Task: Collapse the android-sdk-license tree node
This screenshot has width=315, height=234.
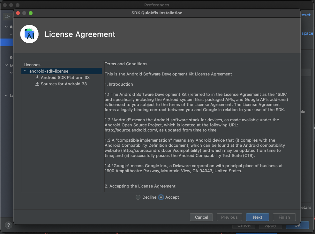Action: pyautogui.click(x=25, y=71)
